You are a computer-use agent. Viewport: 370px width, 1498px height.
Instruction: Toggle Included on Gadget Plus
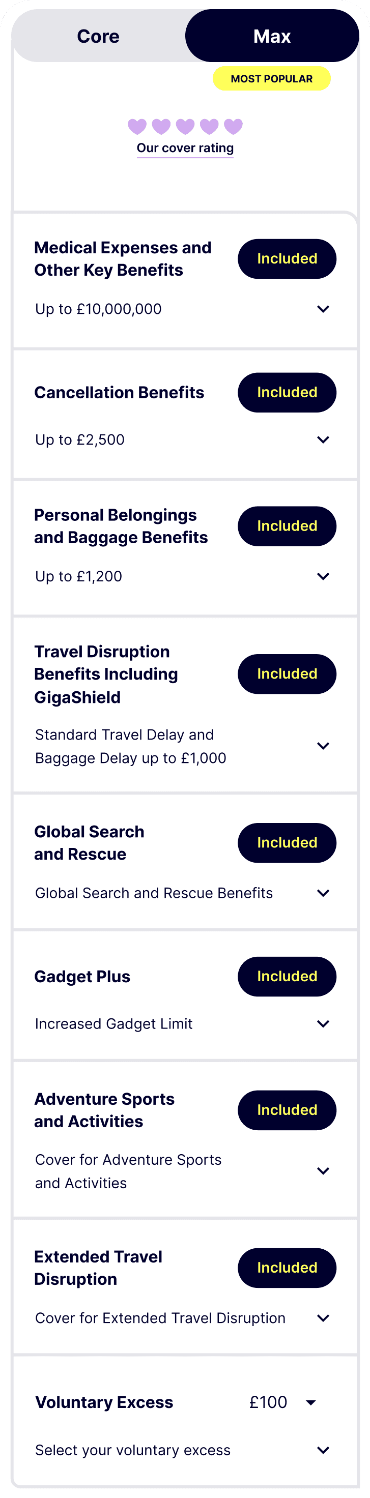(287, 977)
